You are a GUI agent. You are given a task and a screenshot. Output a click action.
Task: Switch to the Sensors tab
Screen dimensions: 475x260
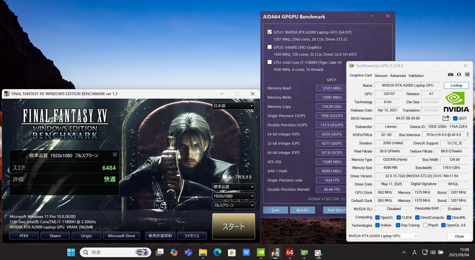(x=381, y=76)
